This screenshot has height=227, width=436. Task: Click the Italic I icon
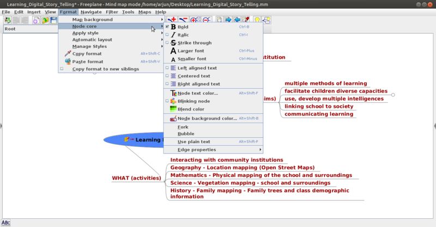173,35
